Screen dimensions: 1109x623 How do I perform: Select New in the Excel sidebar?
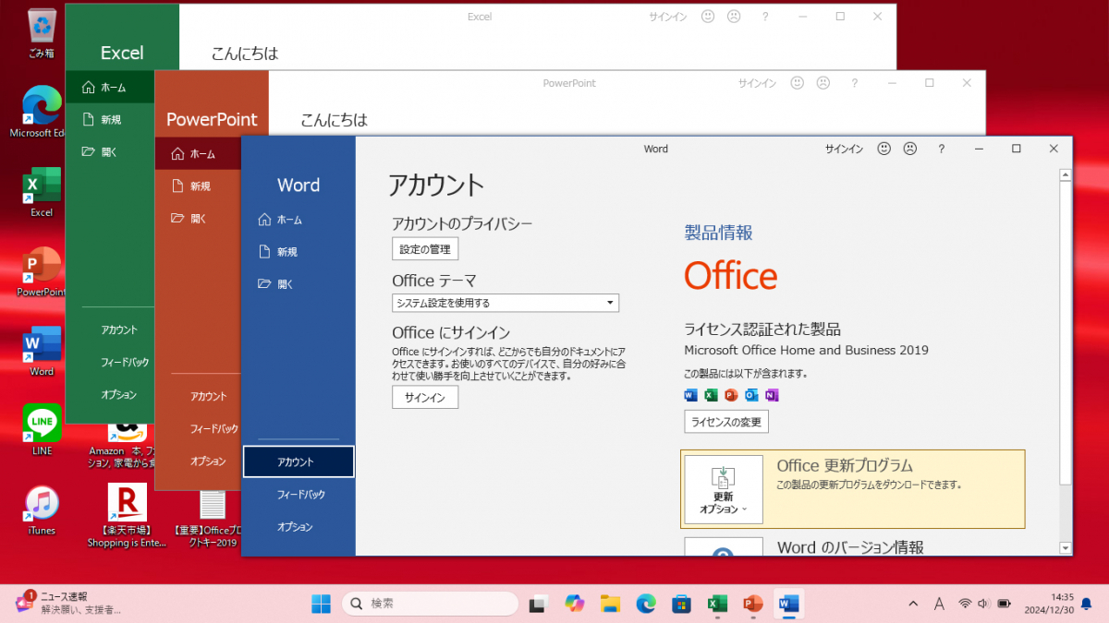tap(109, 120)
